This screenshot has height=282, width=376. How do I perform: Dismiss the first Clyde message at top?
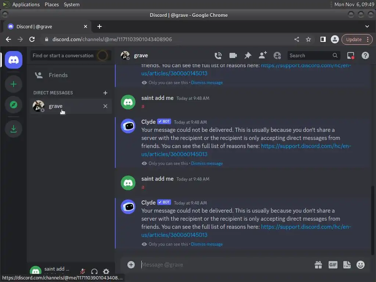pos(207,83)
